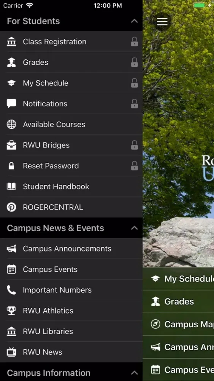
Task: Click the battery indicator in status bar
Action: 200,5
